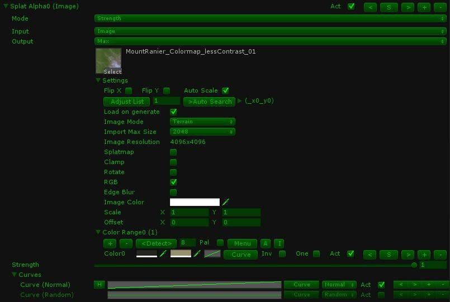This screenshot has height=302, width=450.
Task: Click the S button in Color0 row
Action: tap(388, 255)
